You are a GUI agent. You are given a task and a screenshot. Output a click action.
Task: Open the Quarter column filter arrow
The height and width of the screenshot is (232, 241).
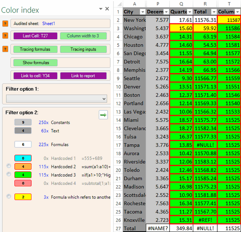click(x=190, y=12)
